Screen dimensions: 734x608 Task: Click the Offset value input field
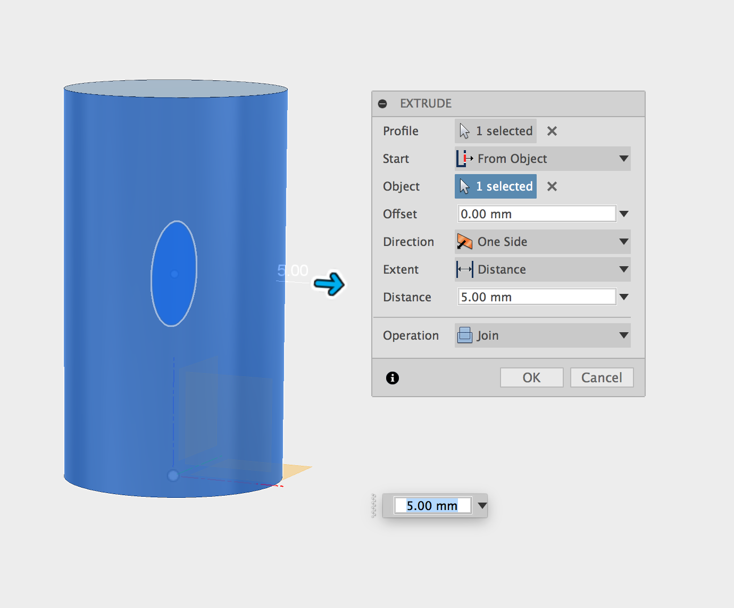click(536, 214)
